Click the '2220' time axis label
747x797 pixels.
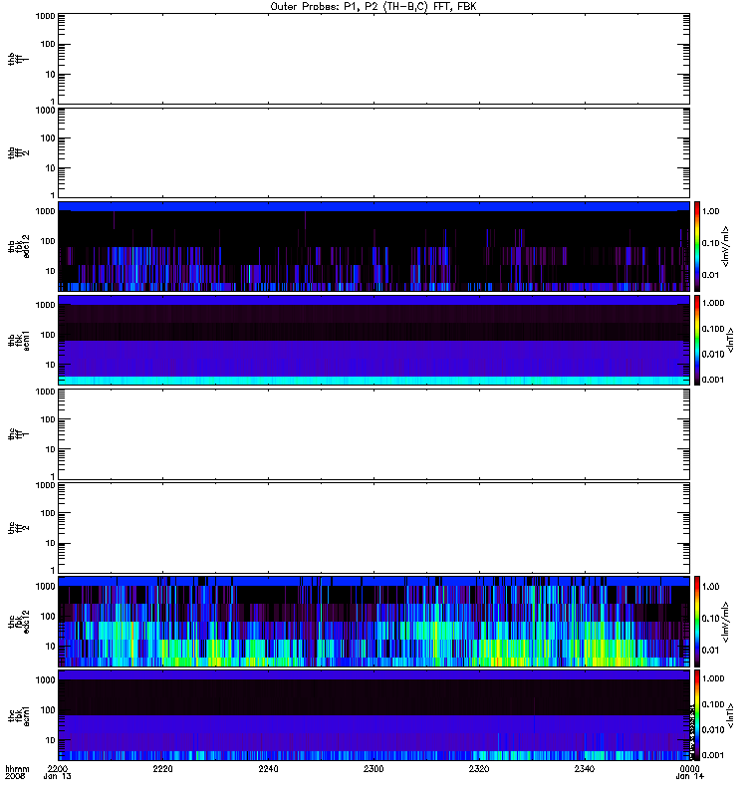click(162, 768)
